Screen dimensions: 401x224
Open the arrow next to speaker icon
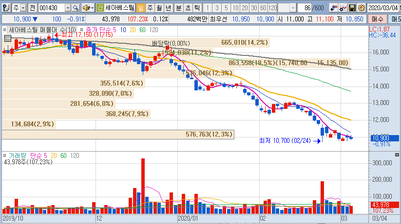[92, 8]
